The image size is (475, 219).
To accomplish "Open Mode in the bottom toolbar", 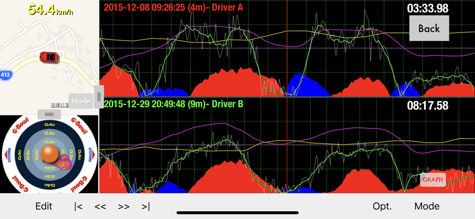I will click(x=427, y=206).
